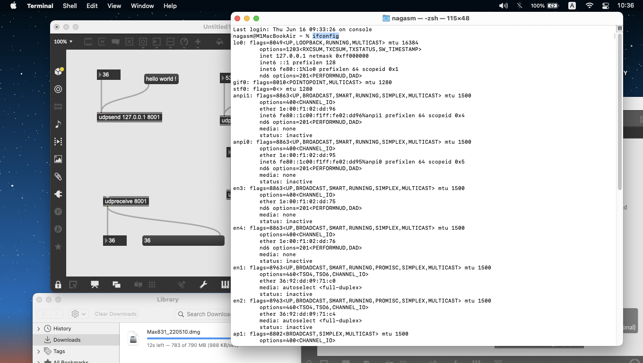Click the add snippet paperclip icon in Max
Image resolution: width=643 pixels, height=363 pixels.
[x=182, y=285]
